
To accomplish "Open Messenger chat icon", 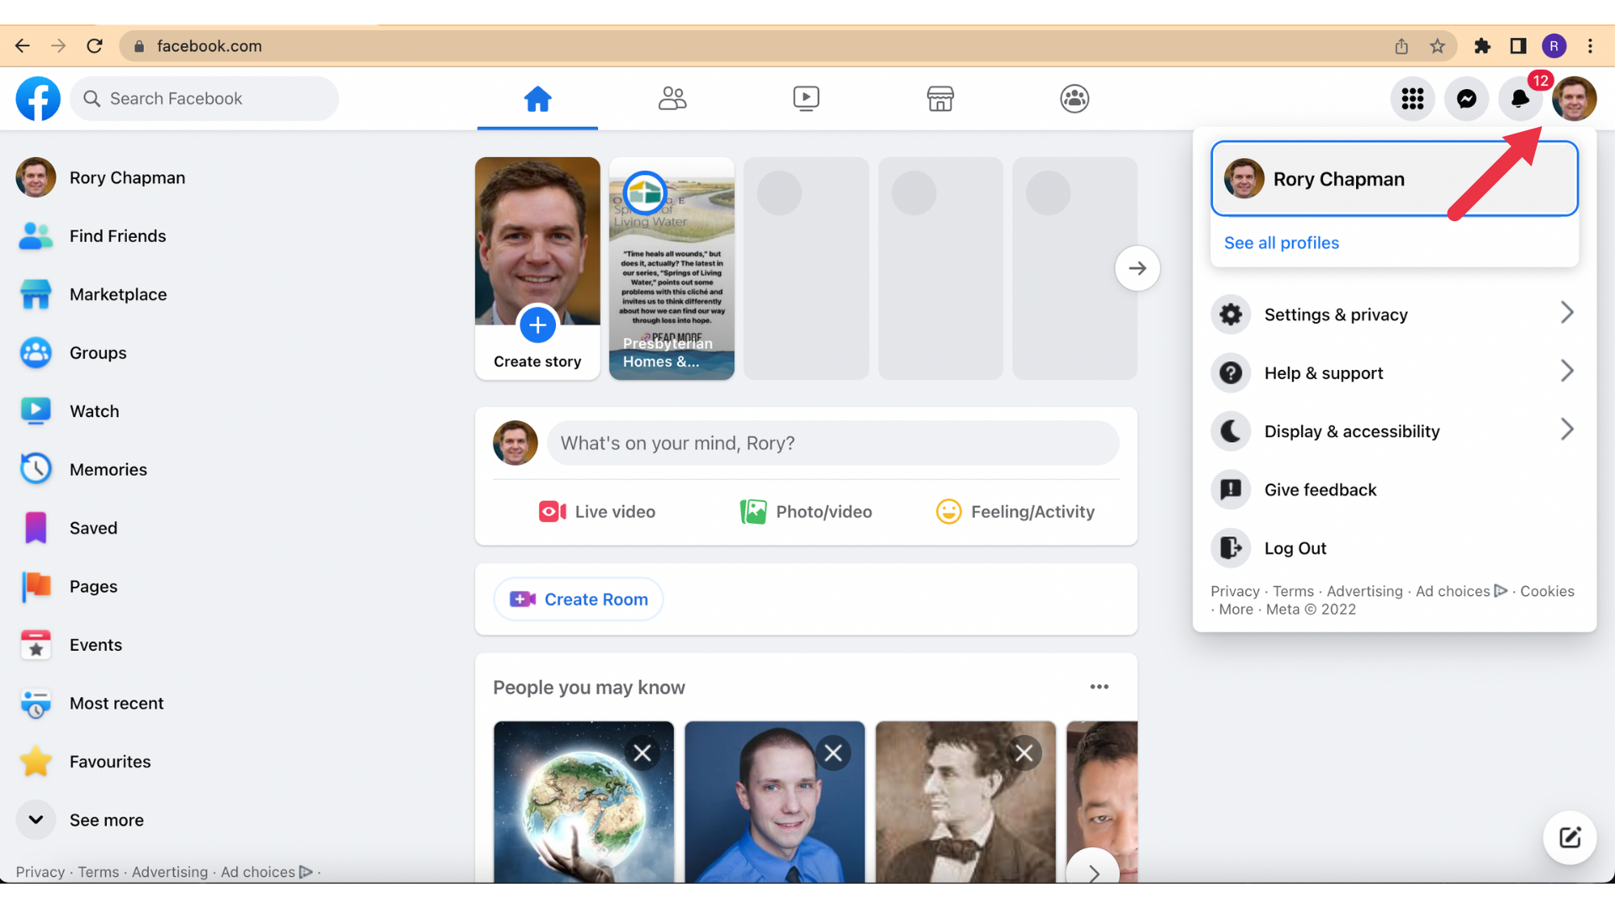I will pos(1466,98).
